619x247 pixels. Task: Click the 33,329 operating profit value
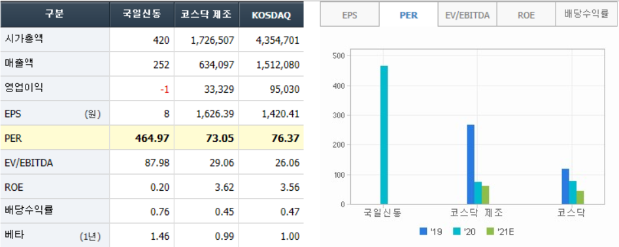click(x=220, y=89)
